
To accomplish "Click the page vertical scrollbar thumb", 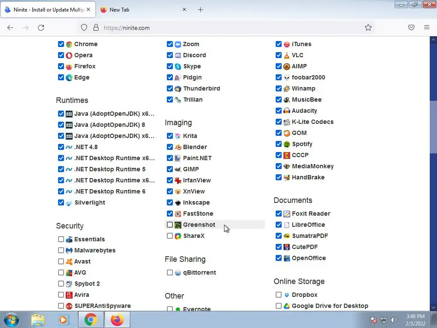I will click(433, 127).
